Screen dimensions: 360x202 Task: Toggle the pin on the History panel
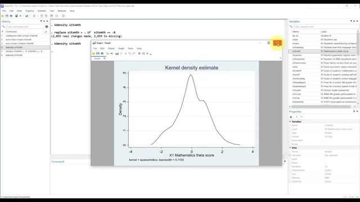[44, 21]
